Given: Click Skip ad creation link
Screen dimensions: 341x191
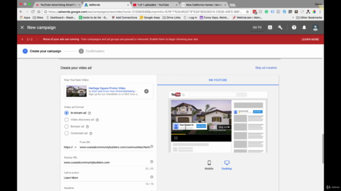Looking at the screenshot, I should [266, 68].
